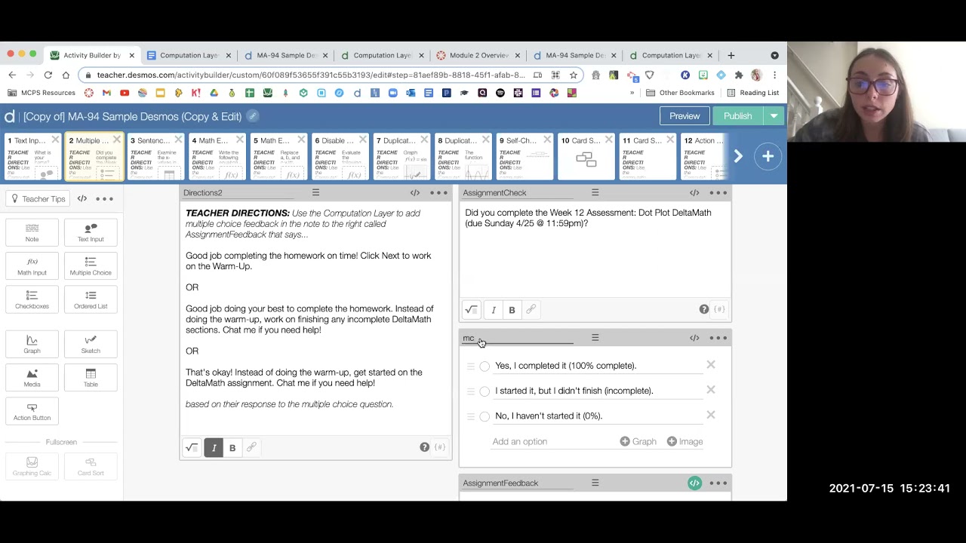Edit activity title pencil icon
This screenshot has height=543, width=966.
tap(253, 116)
